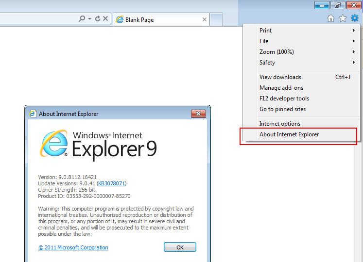Screen dimensions: 363x262
Task: Open the Zoom (100%) submenu
Action: tap(309, 52)
